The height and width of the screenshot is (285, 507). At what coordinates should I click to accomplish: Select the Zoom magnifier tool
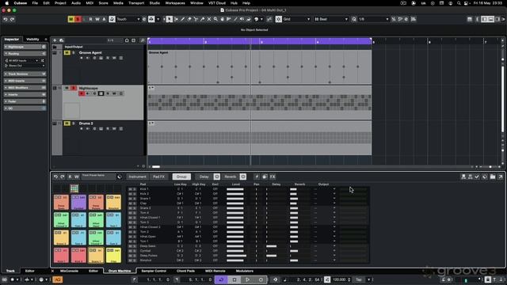[215, 19]
